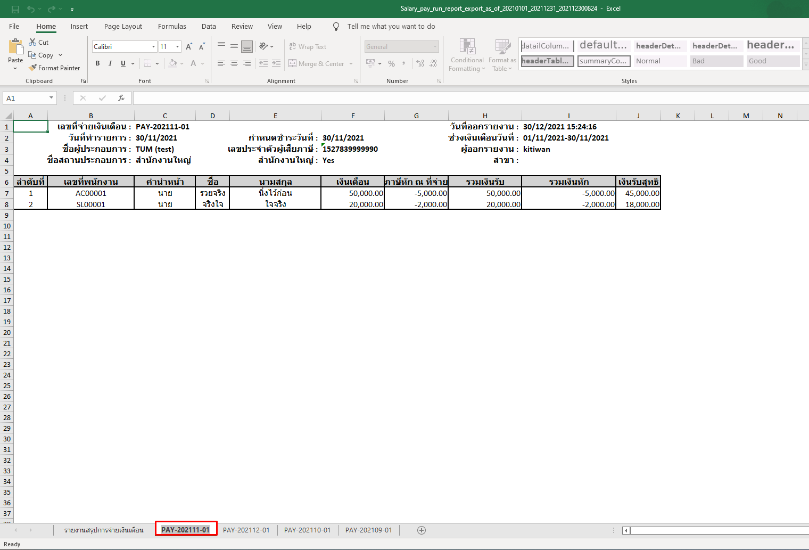
Task: Activate the Format Painter tool
Action: click(x=55, y=68)
